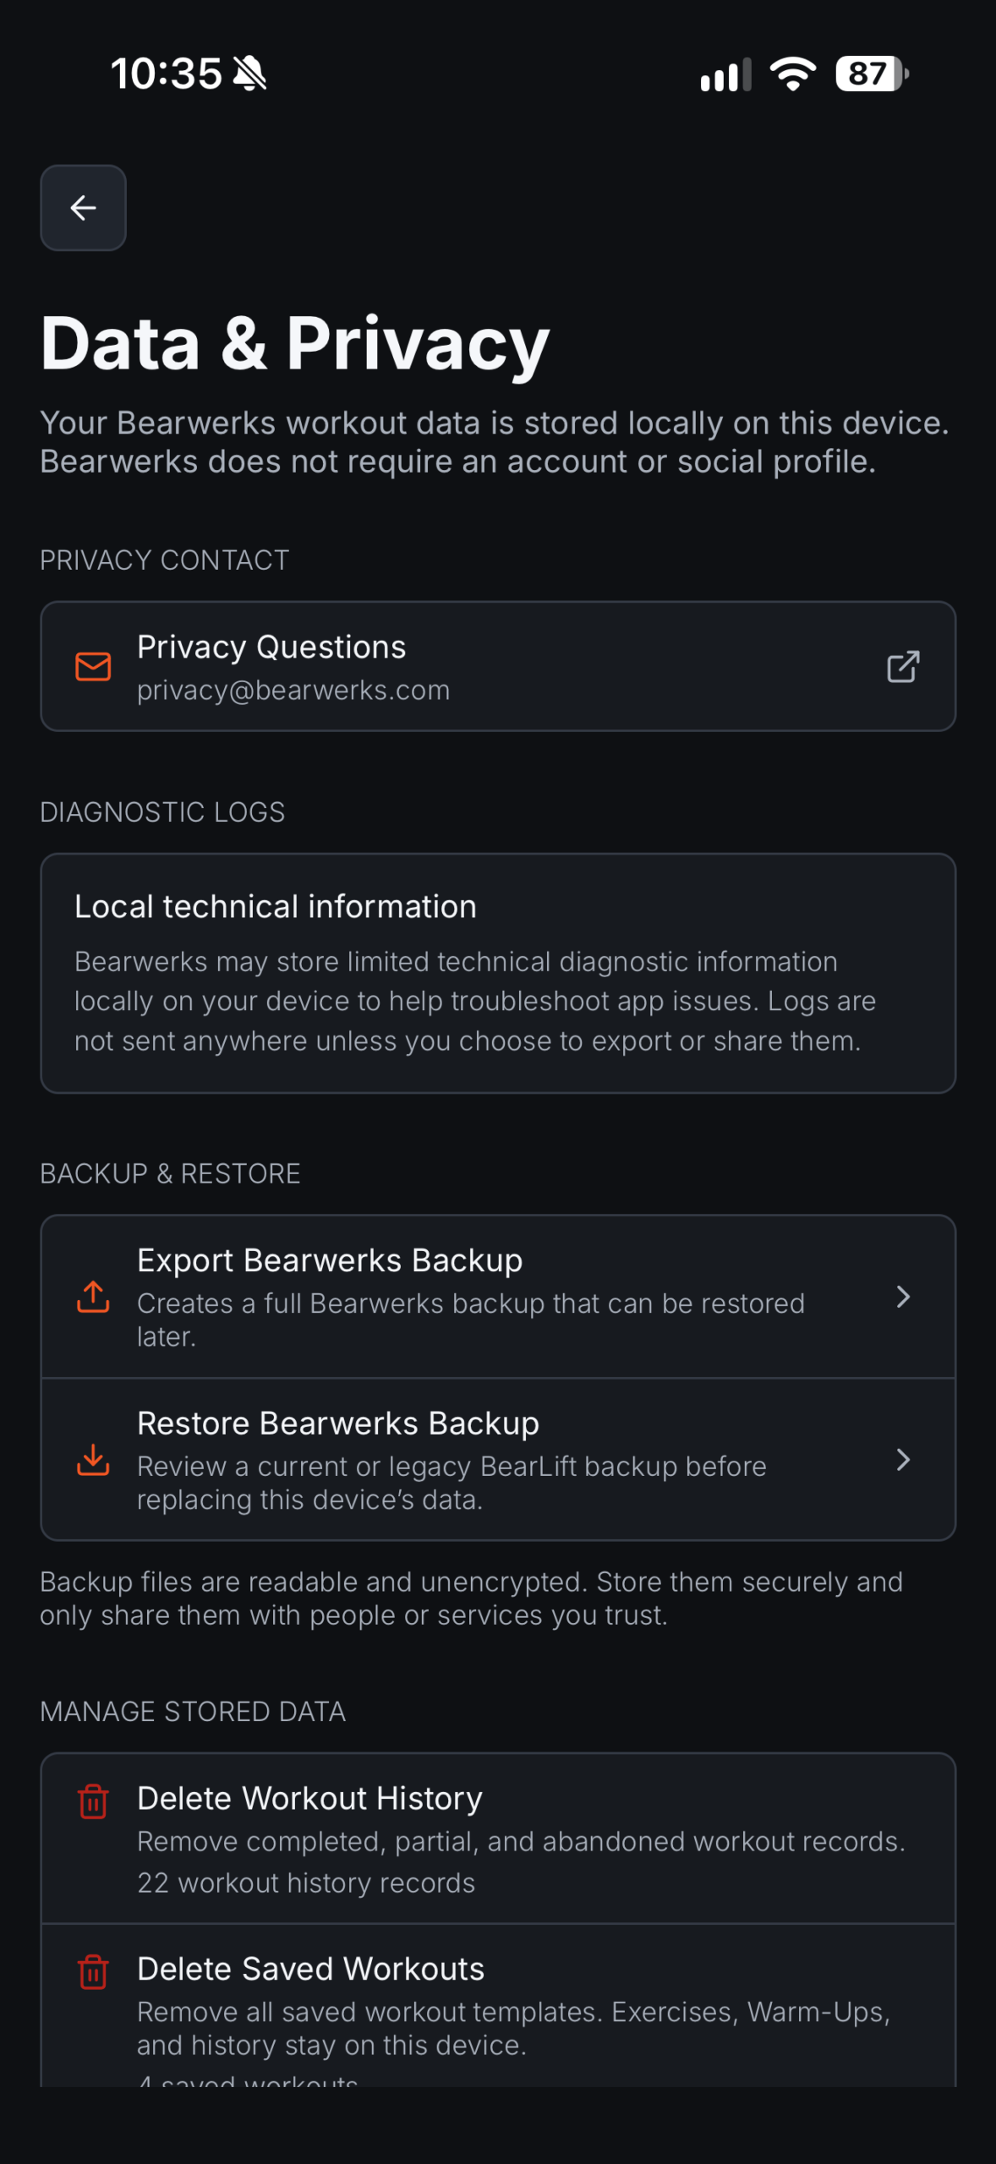
Task: Tap the privacy@bearwerks.com email address
Action: [x=293, y=691]
